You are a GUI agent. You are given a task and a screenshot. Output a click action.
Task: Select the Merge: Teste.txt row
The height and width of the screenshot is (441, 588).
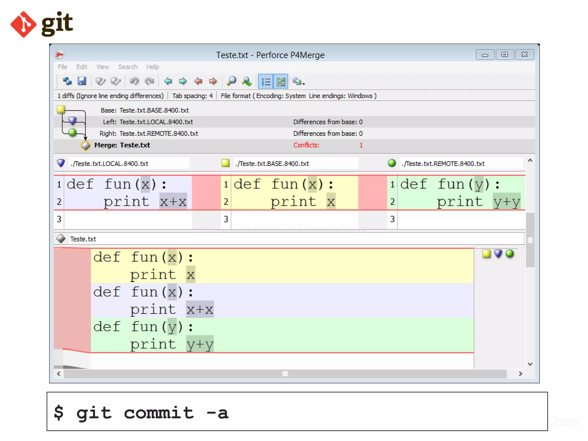(294, 145)
